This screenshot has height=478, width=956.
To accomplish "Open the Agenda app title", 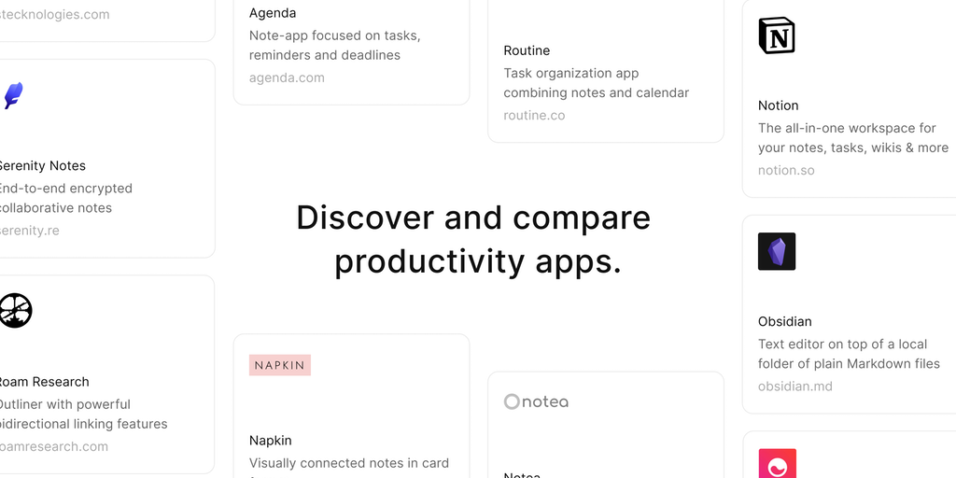I will [x=273, y=13].
